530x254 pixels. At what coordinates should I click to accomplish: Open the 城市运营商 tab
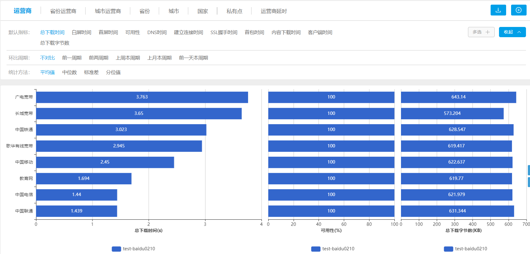click(108, 11)
